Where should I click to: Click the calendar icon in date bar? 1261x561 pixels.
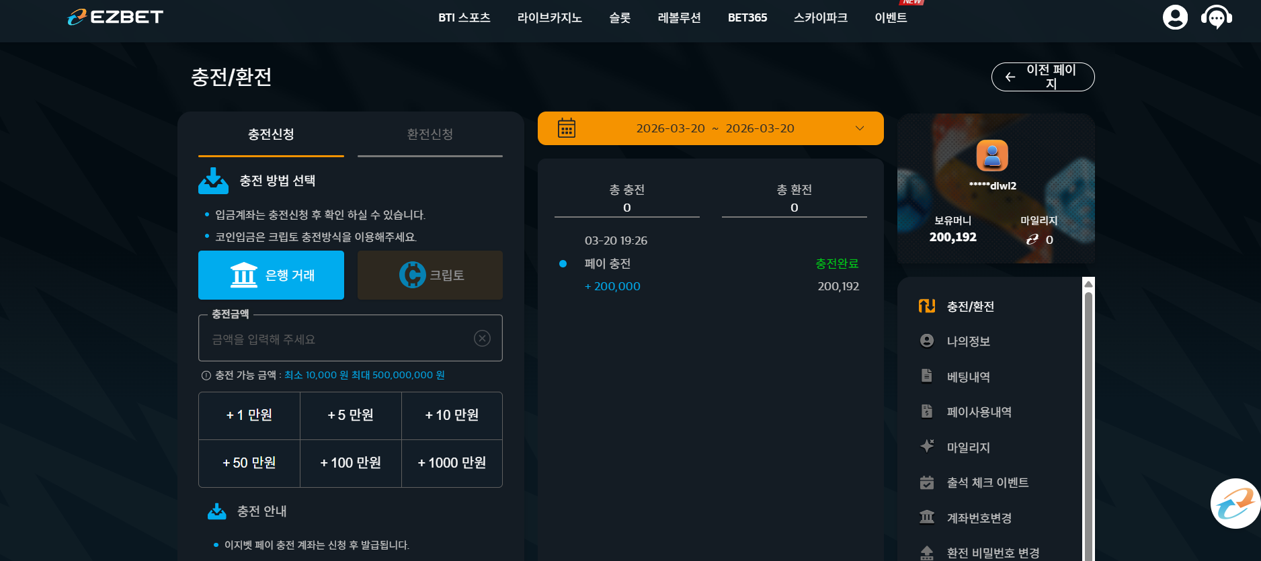pos(567,128)
